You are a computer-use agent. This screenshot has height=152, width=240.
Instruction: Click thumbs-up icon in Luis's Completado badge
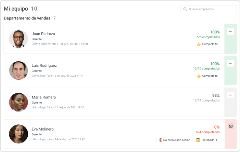(199, 76)
